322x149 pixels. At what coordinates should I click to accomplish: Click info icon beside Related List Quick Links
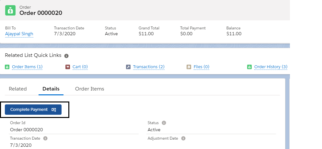(66, 56)
